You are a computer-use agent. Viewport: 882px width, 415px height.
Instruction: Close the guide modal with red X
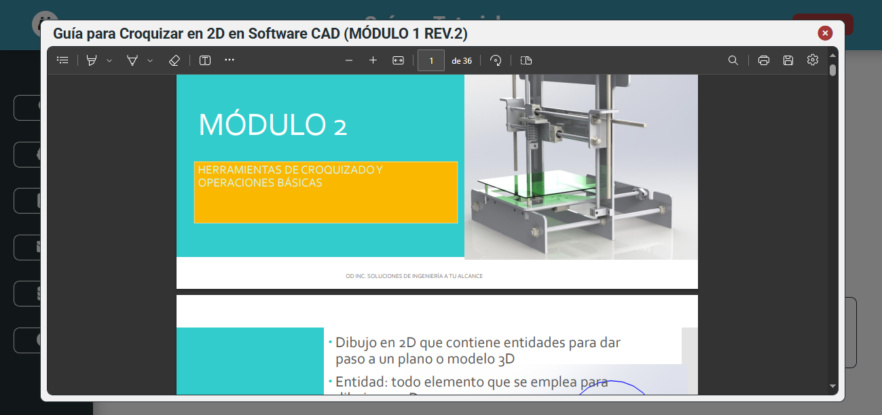[x=825, y=33]
